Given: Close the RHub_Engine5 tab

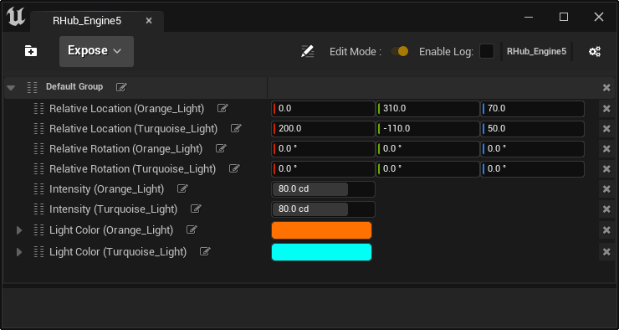Looking at the screenshot, I should tap(149, 21).
